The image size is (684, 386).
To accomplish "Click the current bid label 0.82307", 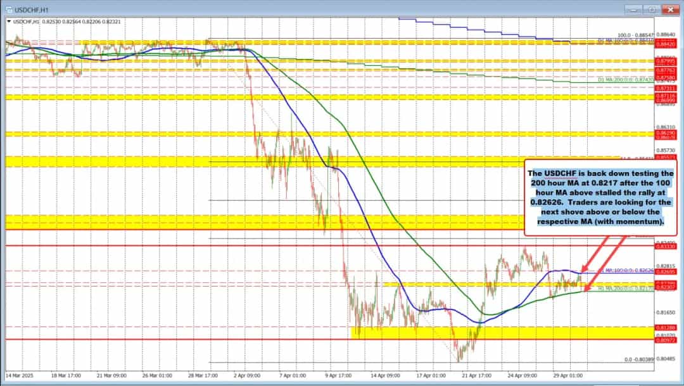I will 667,287.
